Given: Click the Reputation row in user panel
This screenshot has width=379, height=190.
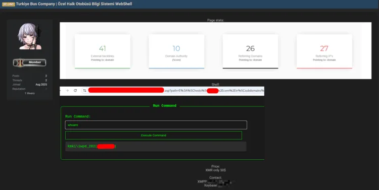Looking at the screenshot, I should pyautogui.click(x=30, y=89).
